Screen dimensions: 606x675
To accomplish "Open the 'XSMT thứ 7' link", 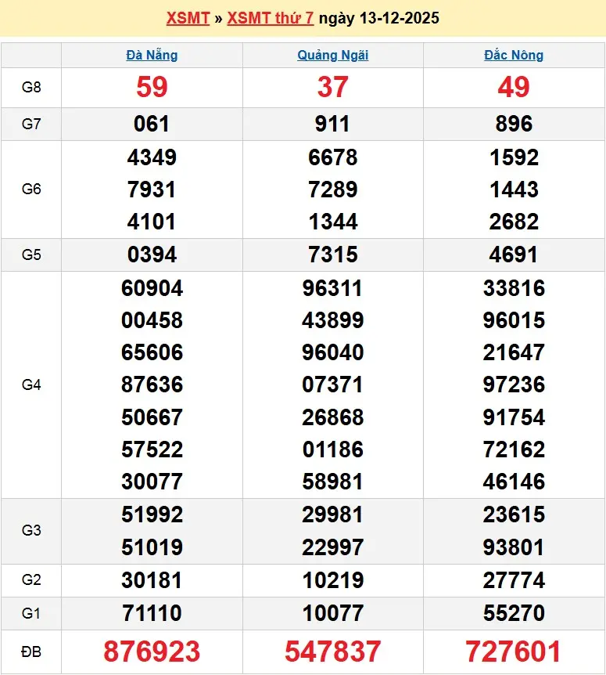I will pos(271,18).
